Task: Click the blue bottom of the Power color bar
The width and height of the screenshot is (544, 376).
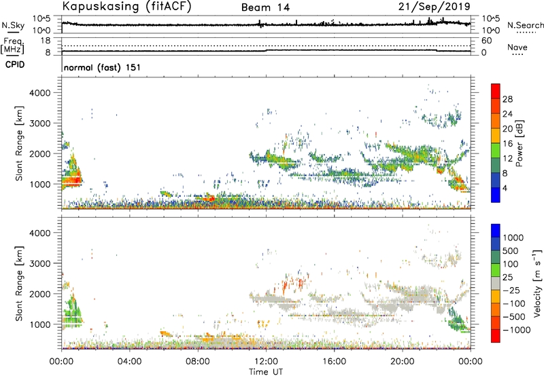Action: 496,195
